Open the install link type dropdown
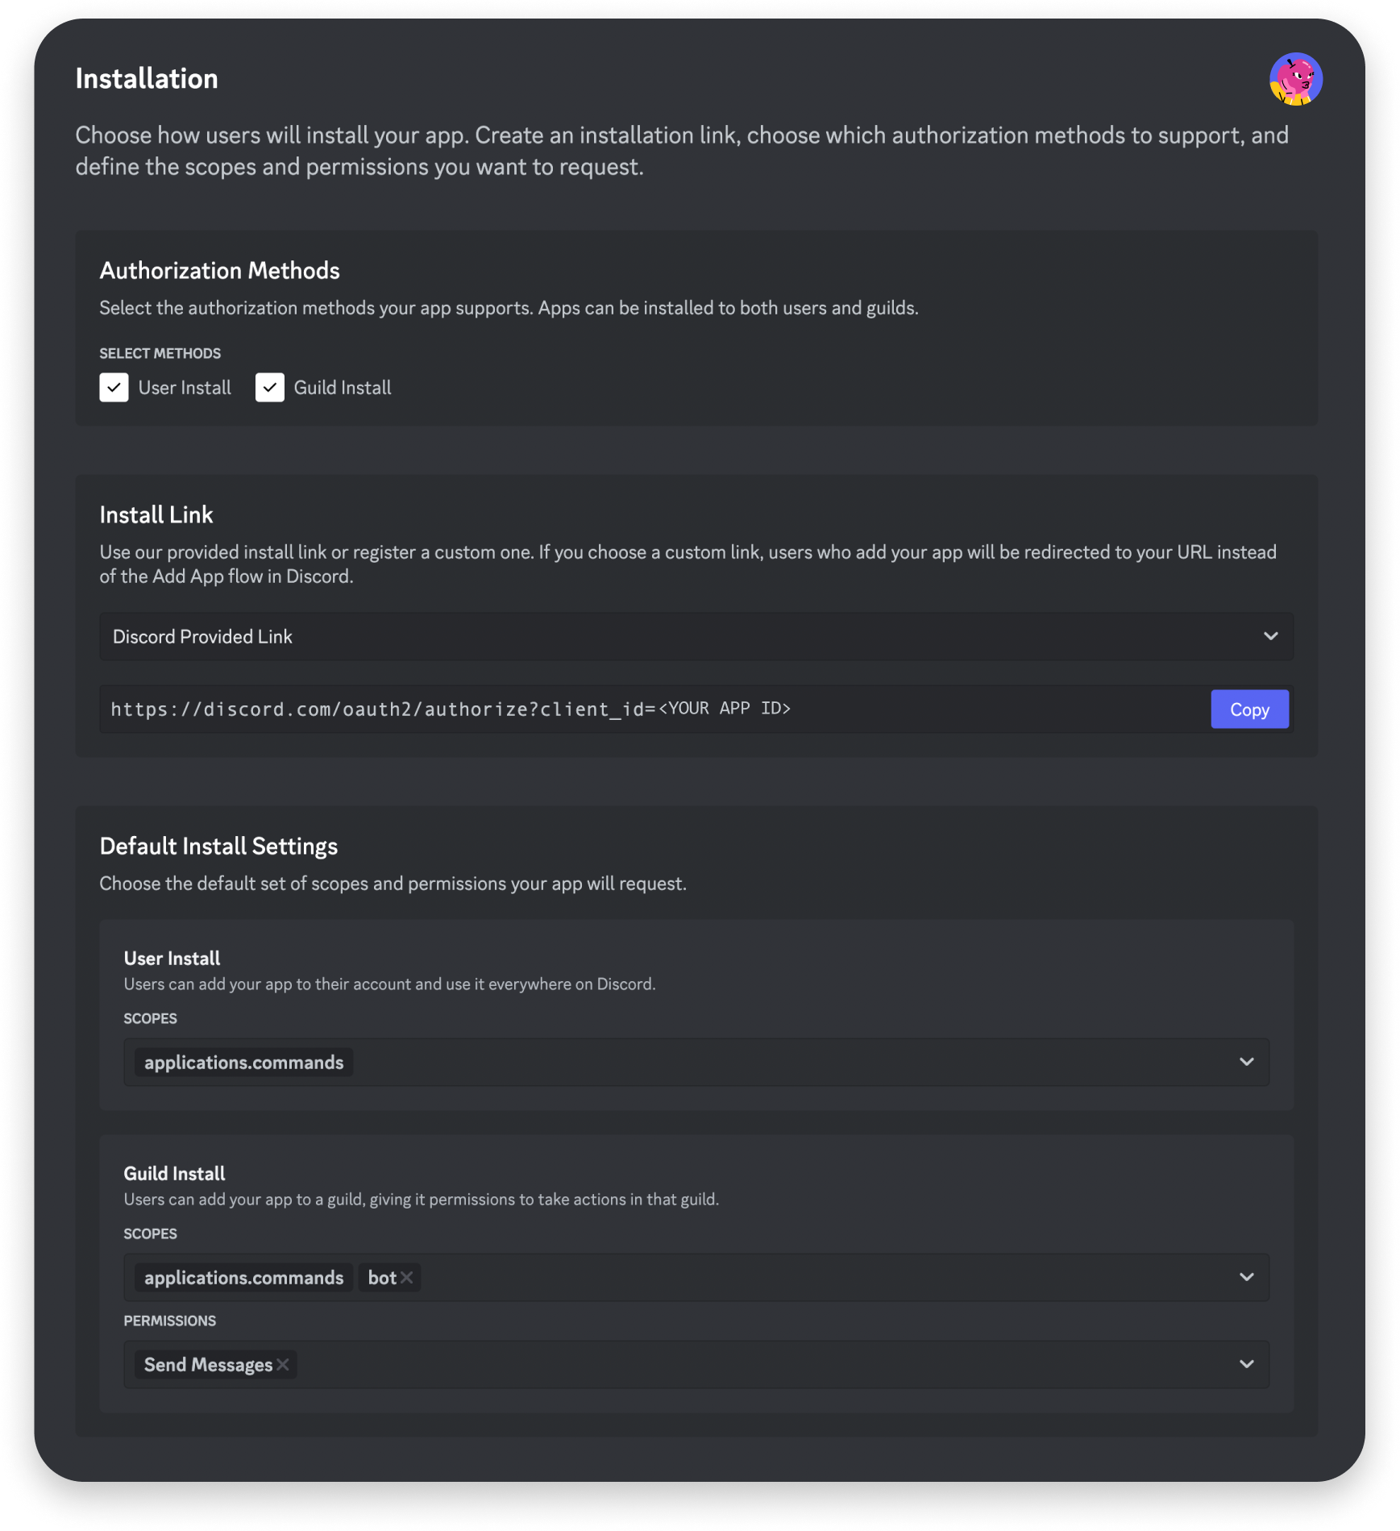Viewport: 1400px width, 1531px height. coord(695,636)
